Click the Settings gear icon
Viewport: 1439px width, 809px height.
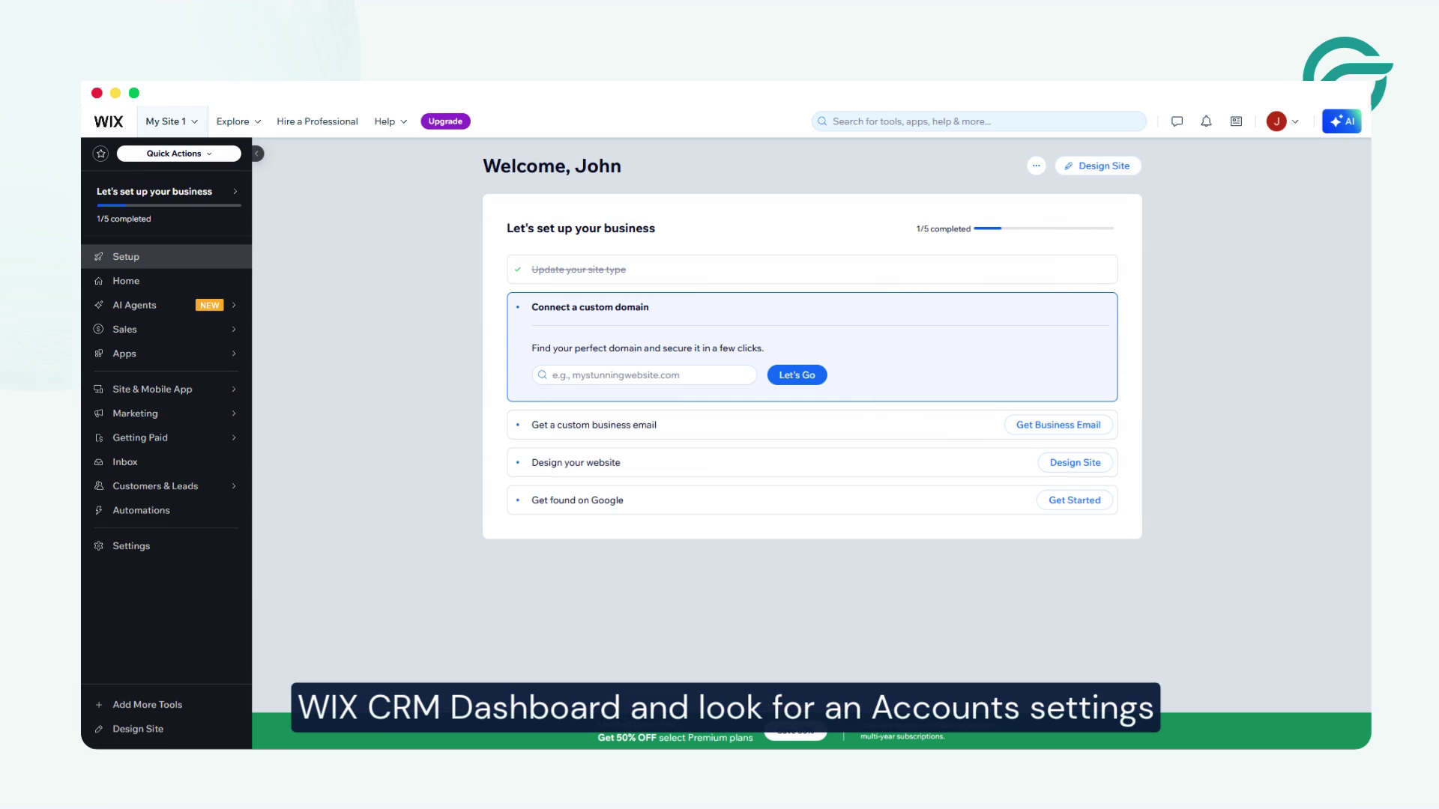coord(98,546)
